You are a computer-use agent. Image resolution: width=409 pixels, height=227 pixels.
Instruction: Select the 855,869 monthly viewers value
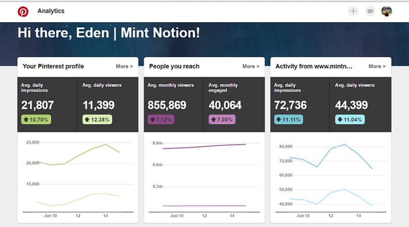click(167, 105)
